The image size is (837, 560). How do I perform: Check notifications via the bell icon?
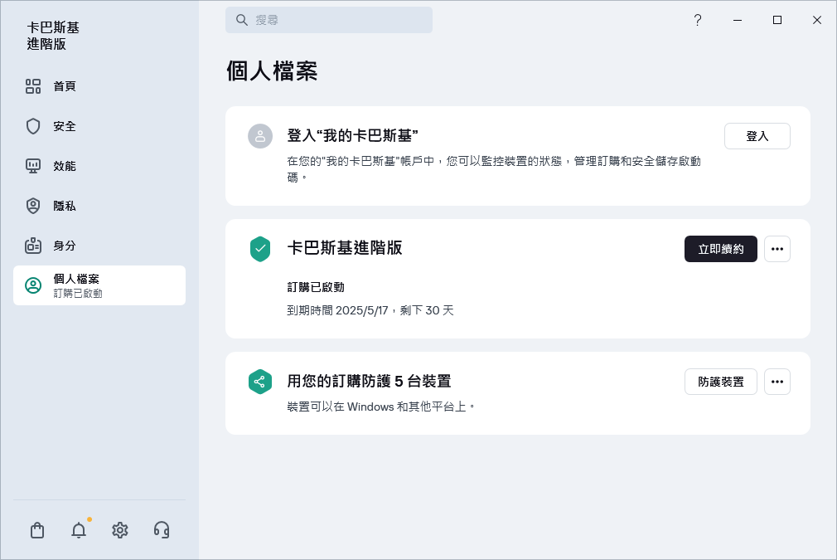[79, 530]
